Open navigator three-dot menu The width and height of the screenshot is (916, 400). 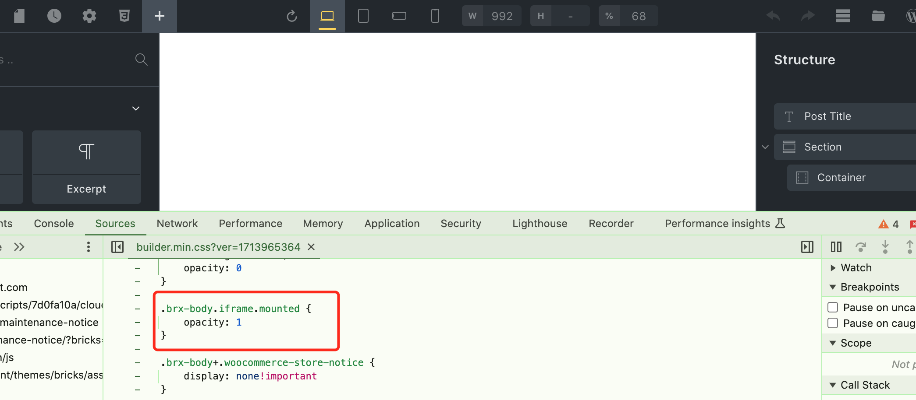[89, 247]
